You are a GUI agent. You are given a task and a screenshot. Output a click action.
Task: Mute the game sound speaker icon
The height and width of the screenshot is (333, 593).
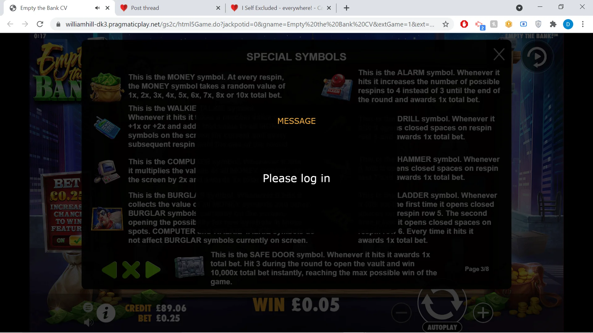(88, 323)
